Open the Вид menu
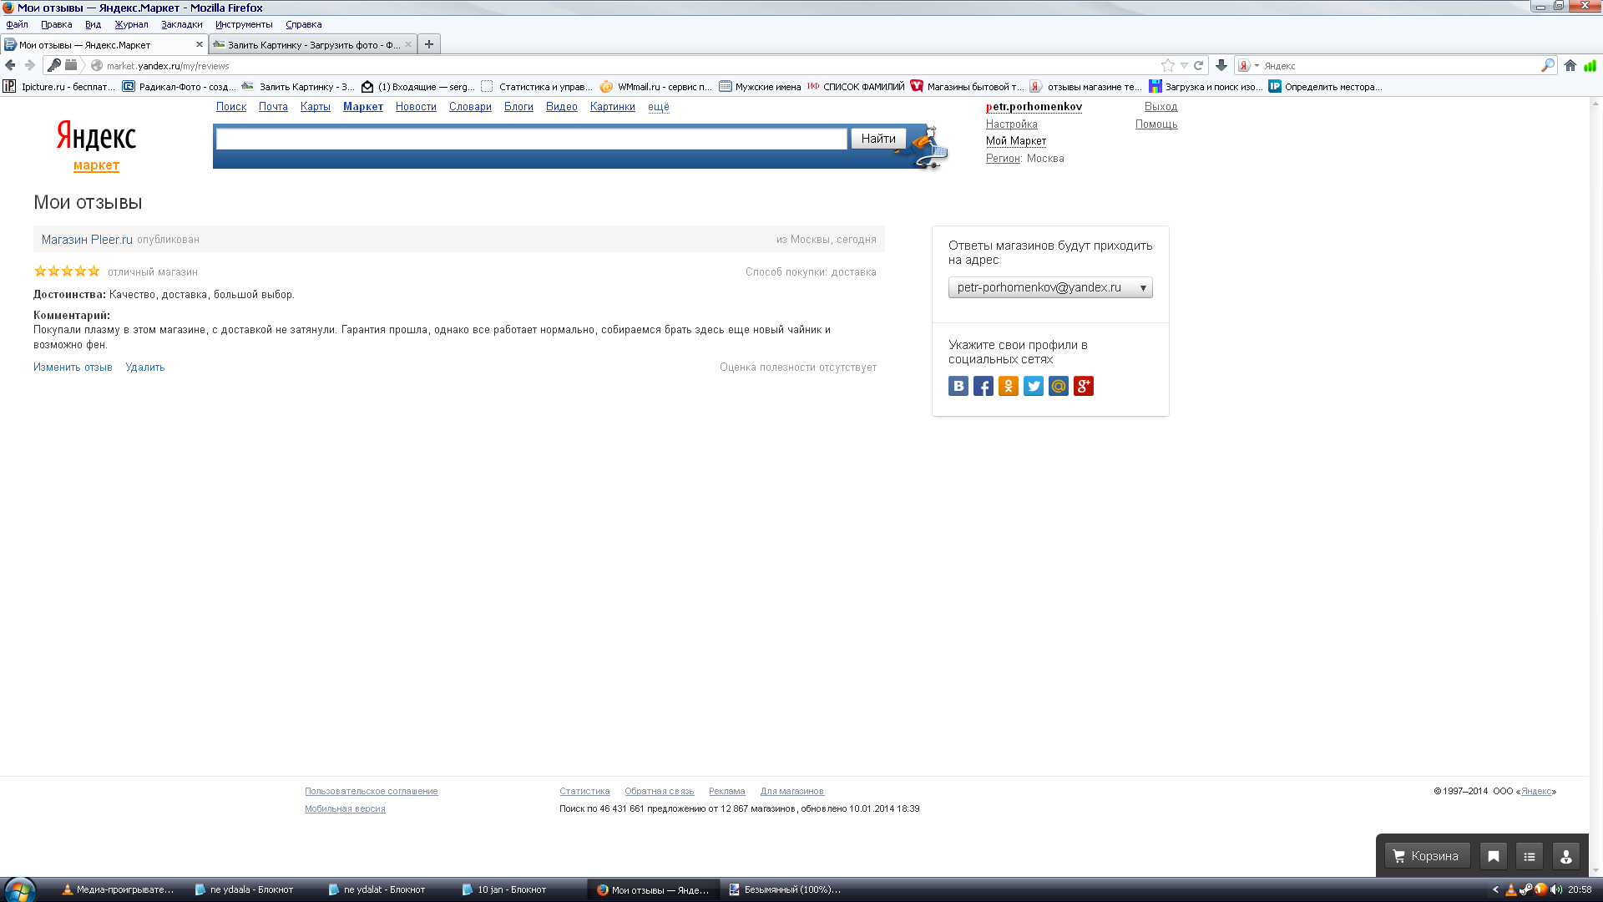Image resolution: width=1603 pixels, height=902 pixels. (93, 24)
